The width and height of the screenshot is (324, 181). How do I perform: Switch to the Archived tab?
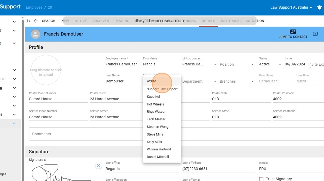pyautogui.click(x=101, y=21)
